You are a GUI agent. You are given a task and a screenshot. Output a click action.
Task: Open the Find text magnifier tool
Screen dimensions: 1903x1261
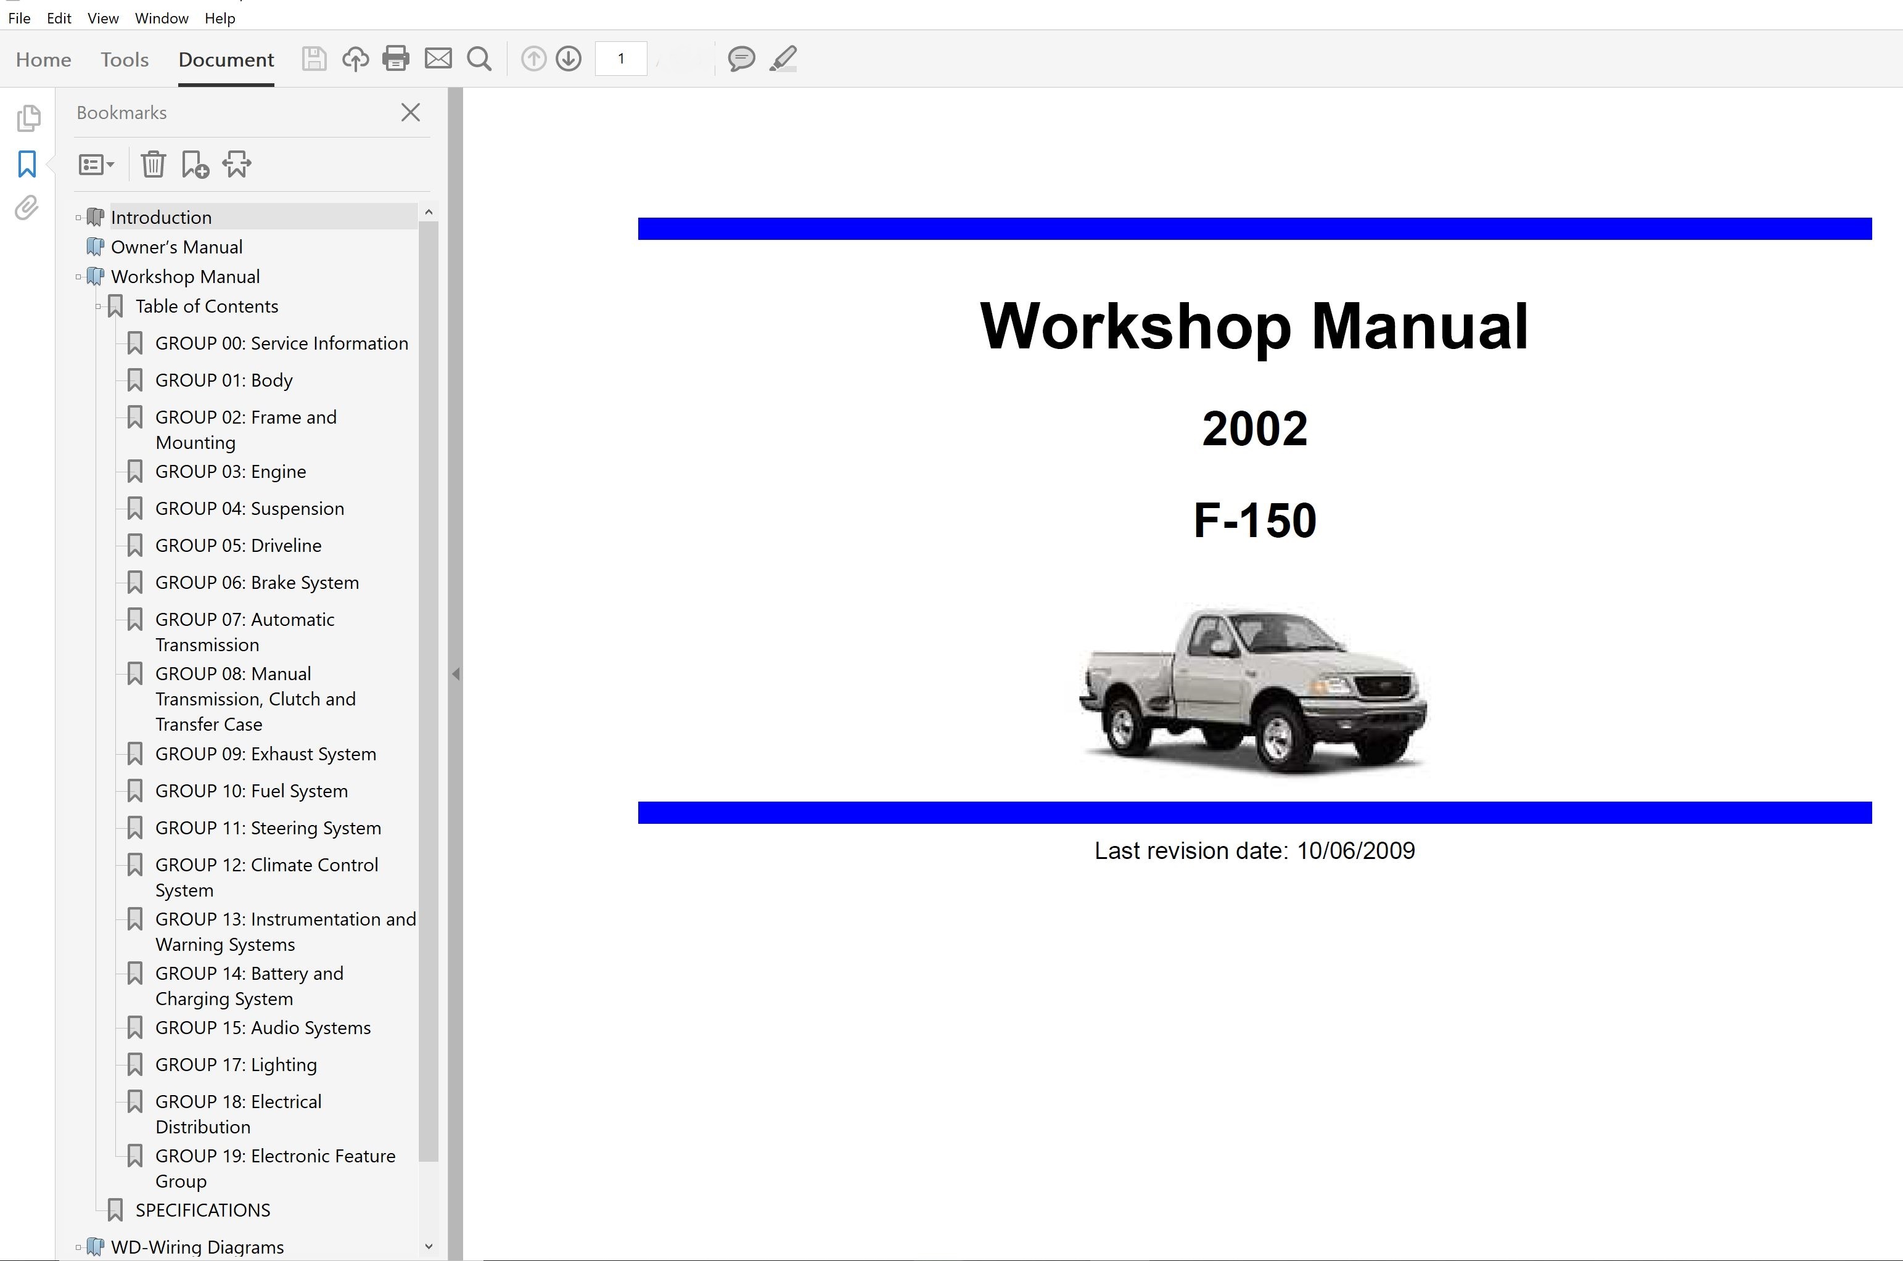479,59
